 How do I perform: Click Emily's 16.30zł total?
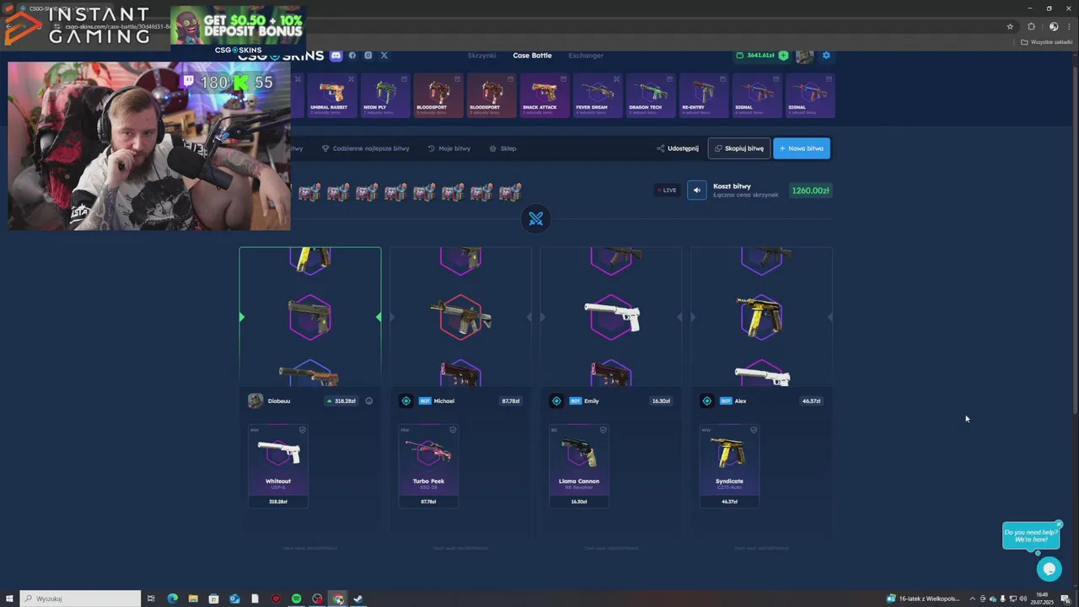click(x=661, y=401)
